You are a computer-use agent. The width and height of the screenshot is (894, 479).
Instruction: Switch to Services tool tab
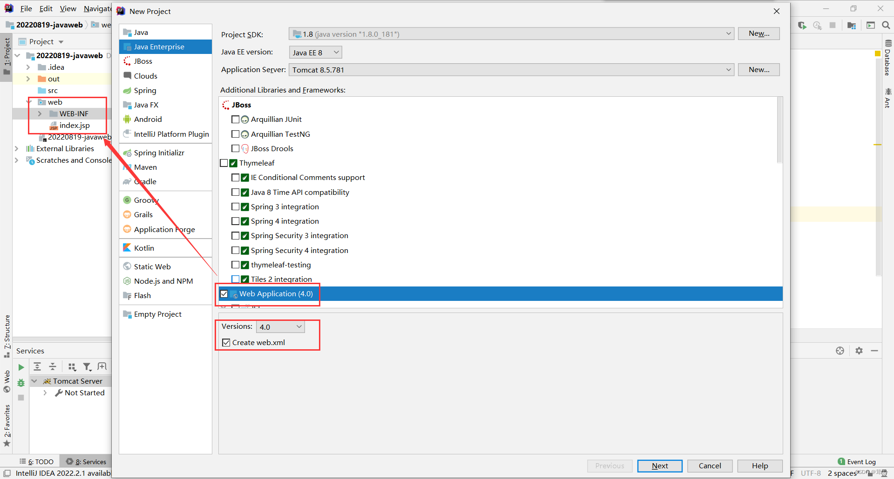click(86, 462)
